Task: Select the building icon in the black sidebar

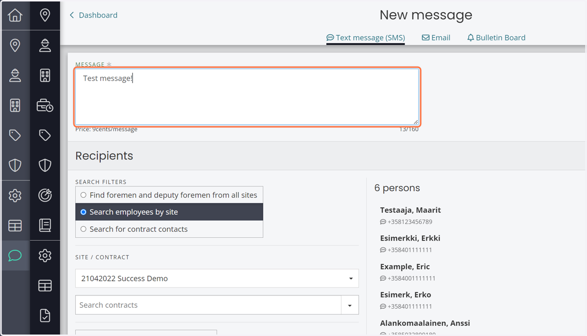Action: [x=45, y=75]
